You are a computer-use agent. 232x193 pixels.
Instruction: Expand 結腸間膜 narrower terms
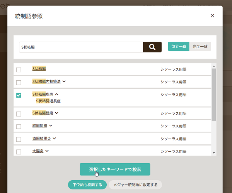click(51, 125)
